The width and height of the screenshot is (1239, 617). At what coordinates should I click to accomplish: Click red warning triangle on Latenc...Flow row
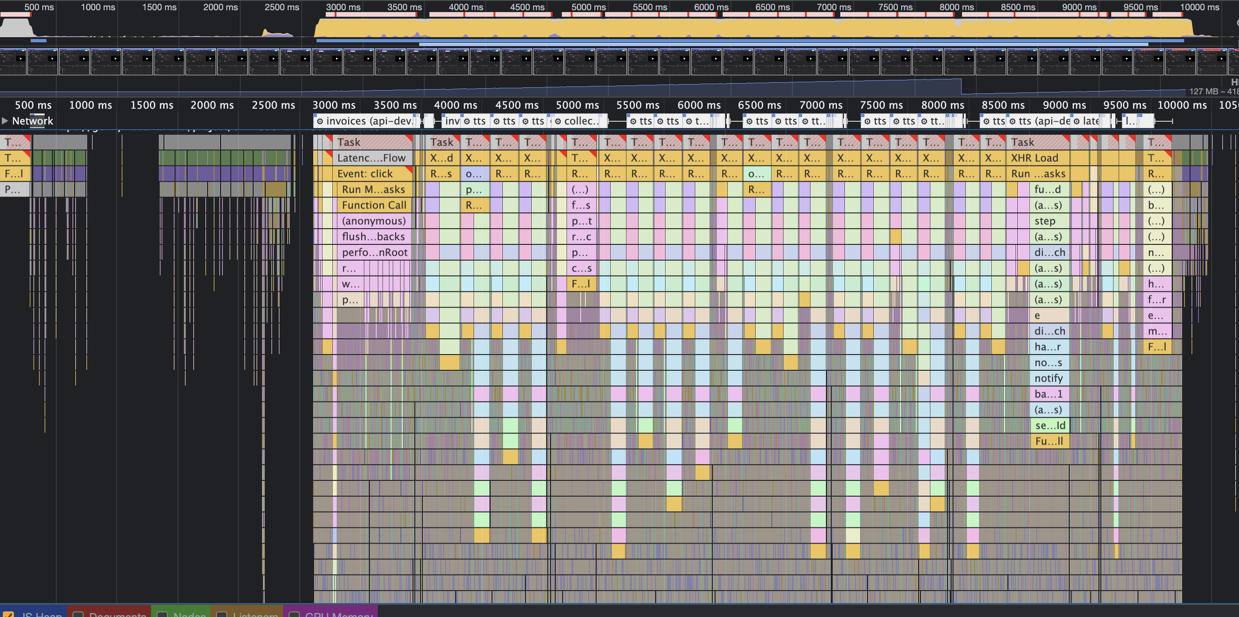coord(329,154)
